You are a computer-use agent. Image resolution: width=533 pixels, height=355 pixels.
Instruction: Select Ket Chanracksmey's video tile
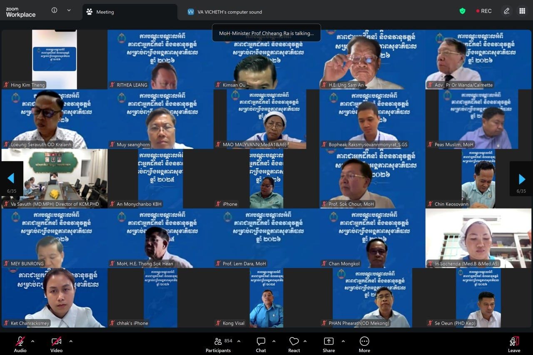point(55,298)
